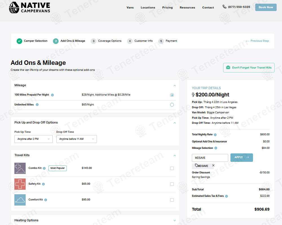This screenshot has height=225, width=282.
Task: Click the $65/Night unlimited miles price
Action: 88,105
